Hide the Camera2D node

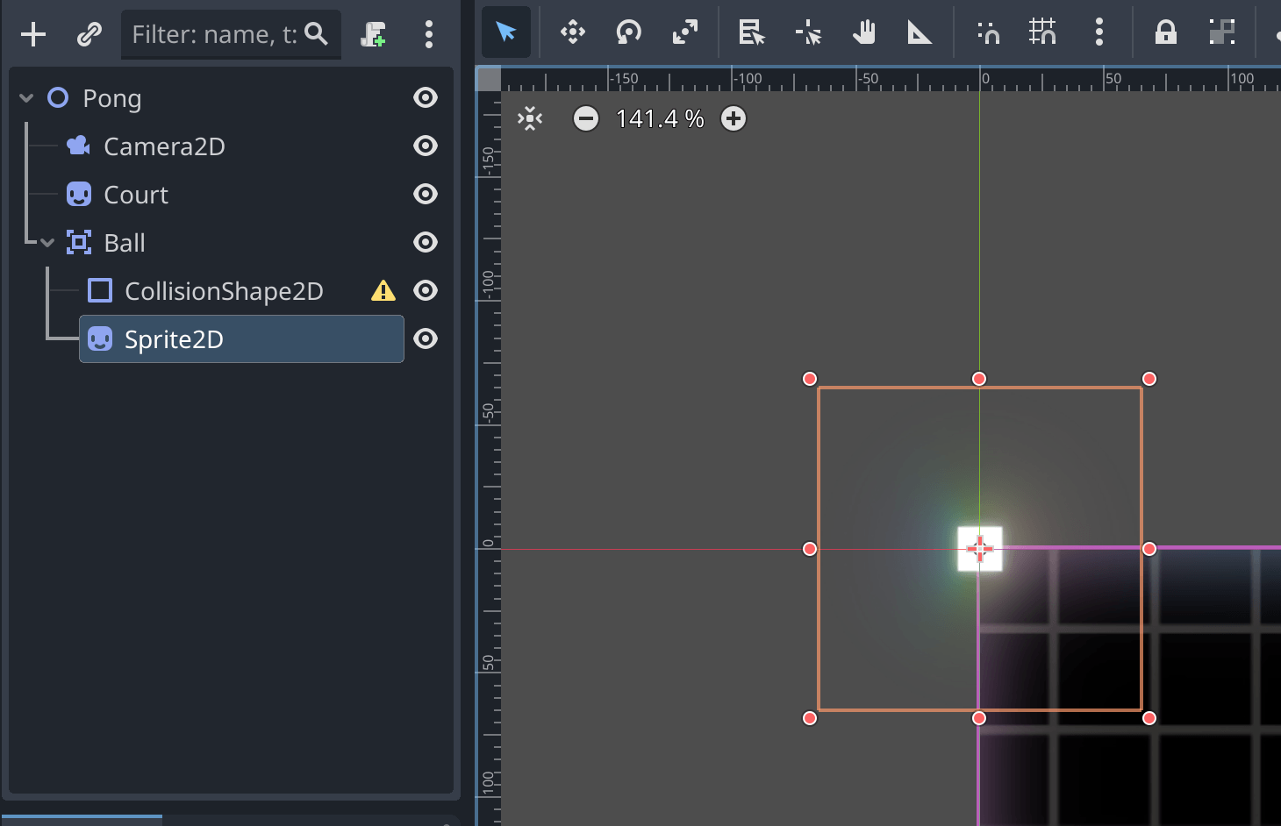point(426,146)
